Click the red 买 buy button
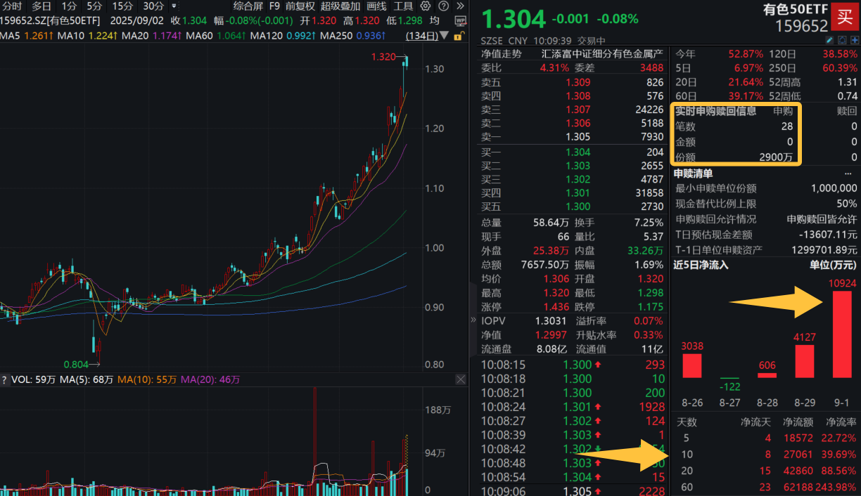The height and width of the screenshot is (496, 861). (x=844, y=16)
